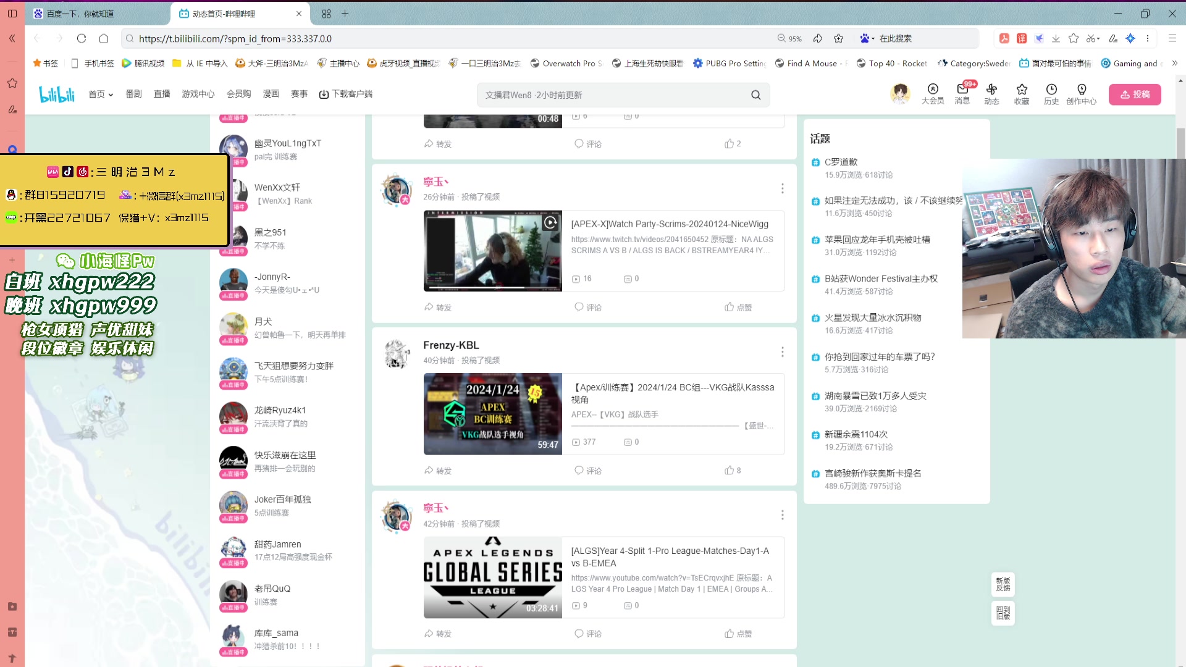Screen dimensions: 1186x667
Task: Open search engine dropdown beside 在此搜索
Action: tap(867, 38)
